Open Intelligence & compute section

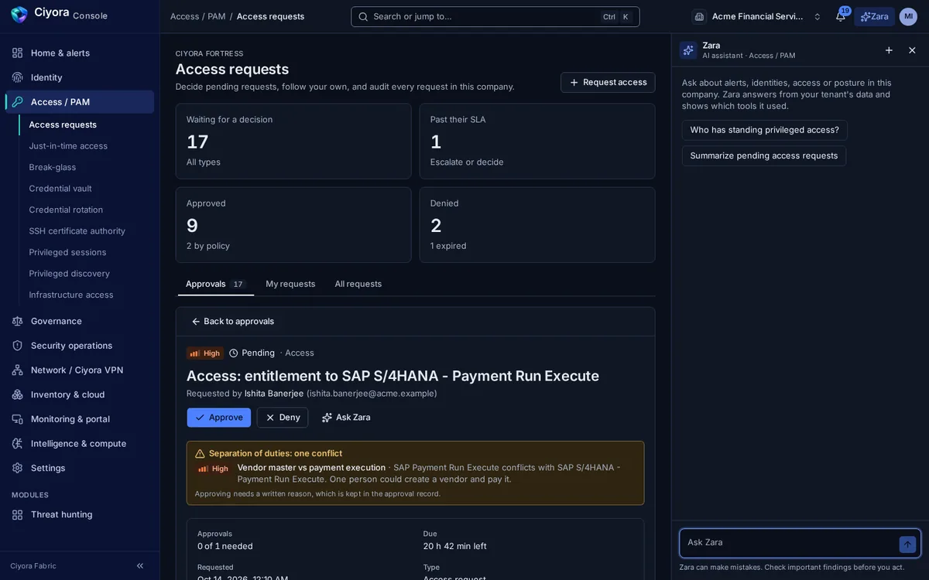tap(80, 443)
